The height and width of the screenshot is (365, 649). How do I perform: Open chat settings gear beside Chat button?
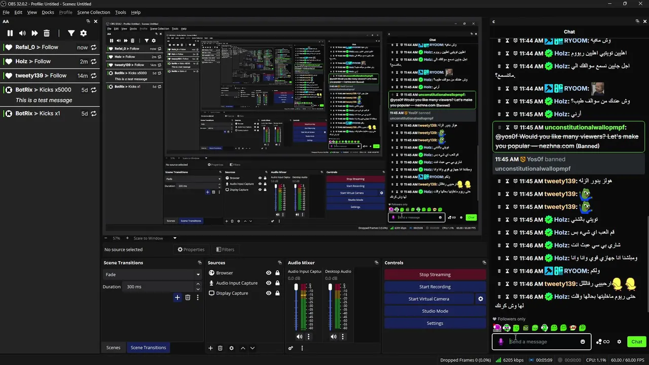[x=619, y=342]
